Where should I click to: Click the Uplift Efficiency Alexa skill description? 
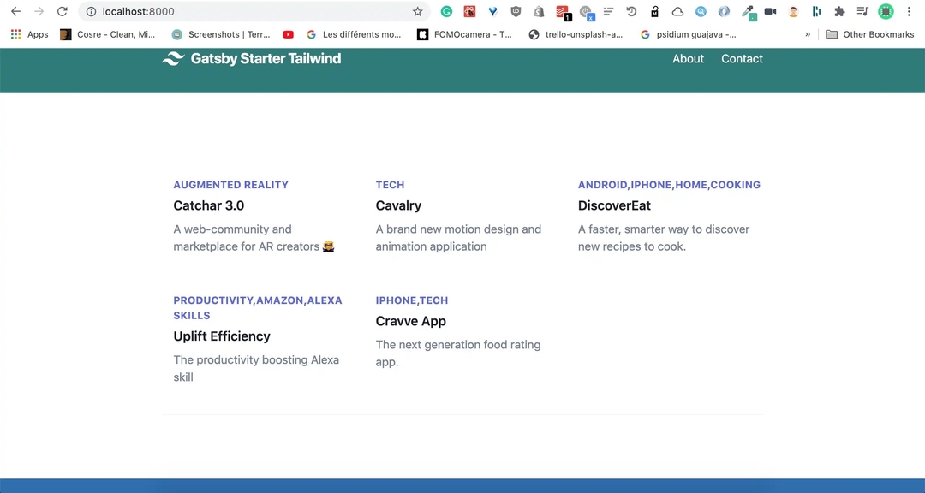(x=256, y=369)
